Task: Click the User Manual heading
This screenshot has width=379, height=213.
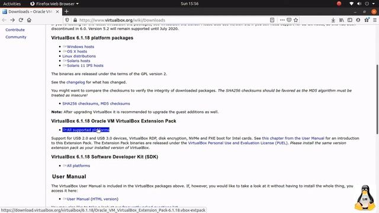Action: 69,176
